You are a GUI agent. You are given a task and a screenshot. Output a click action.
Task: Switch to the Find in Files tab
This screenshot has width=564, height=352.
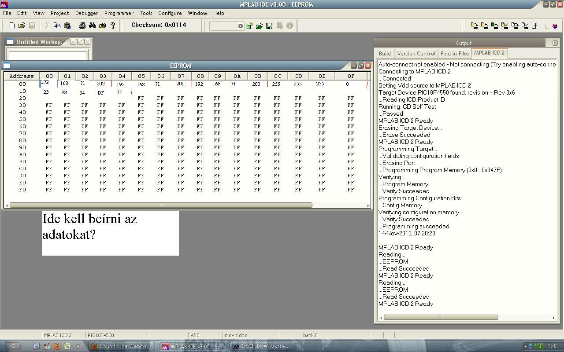(455, 54)
